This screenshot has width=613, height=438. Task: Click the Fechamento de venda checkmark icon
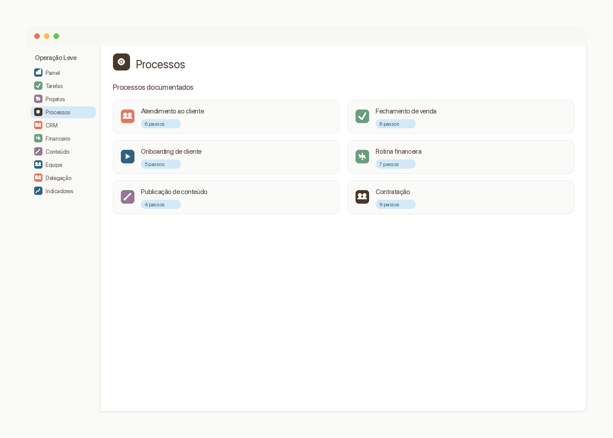pos(362,117)
